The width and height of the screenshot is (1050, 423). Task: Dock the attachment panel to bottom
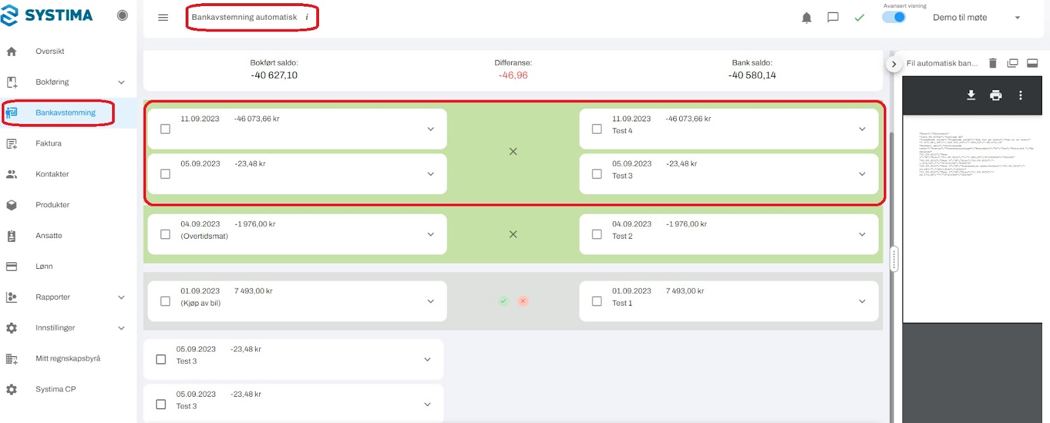1032,63
